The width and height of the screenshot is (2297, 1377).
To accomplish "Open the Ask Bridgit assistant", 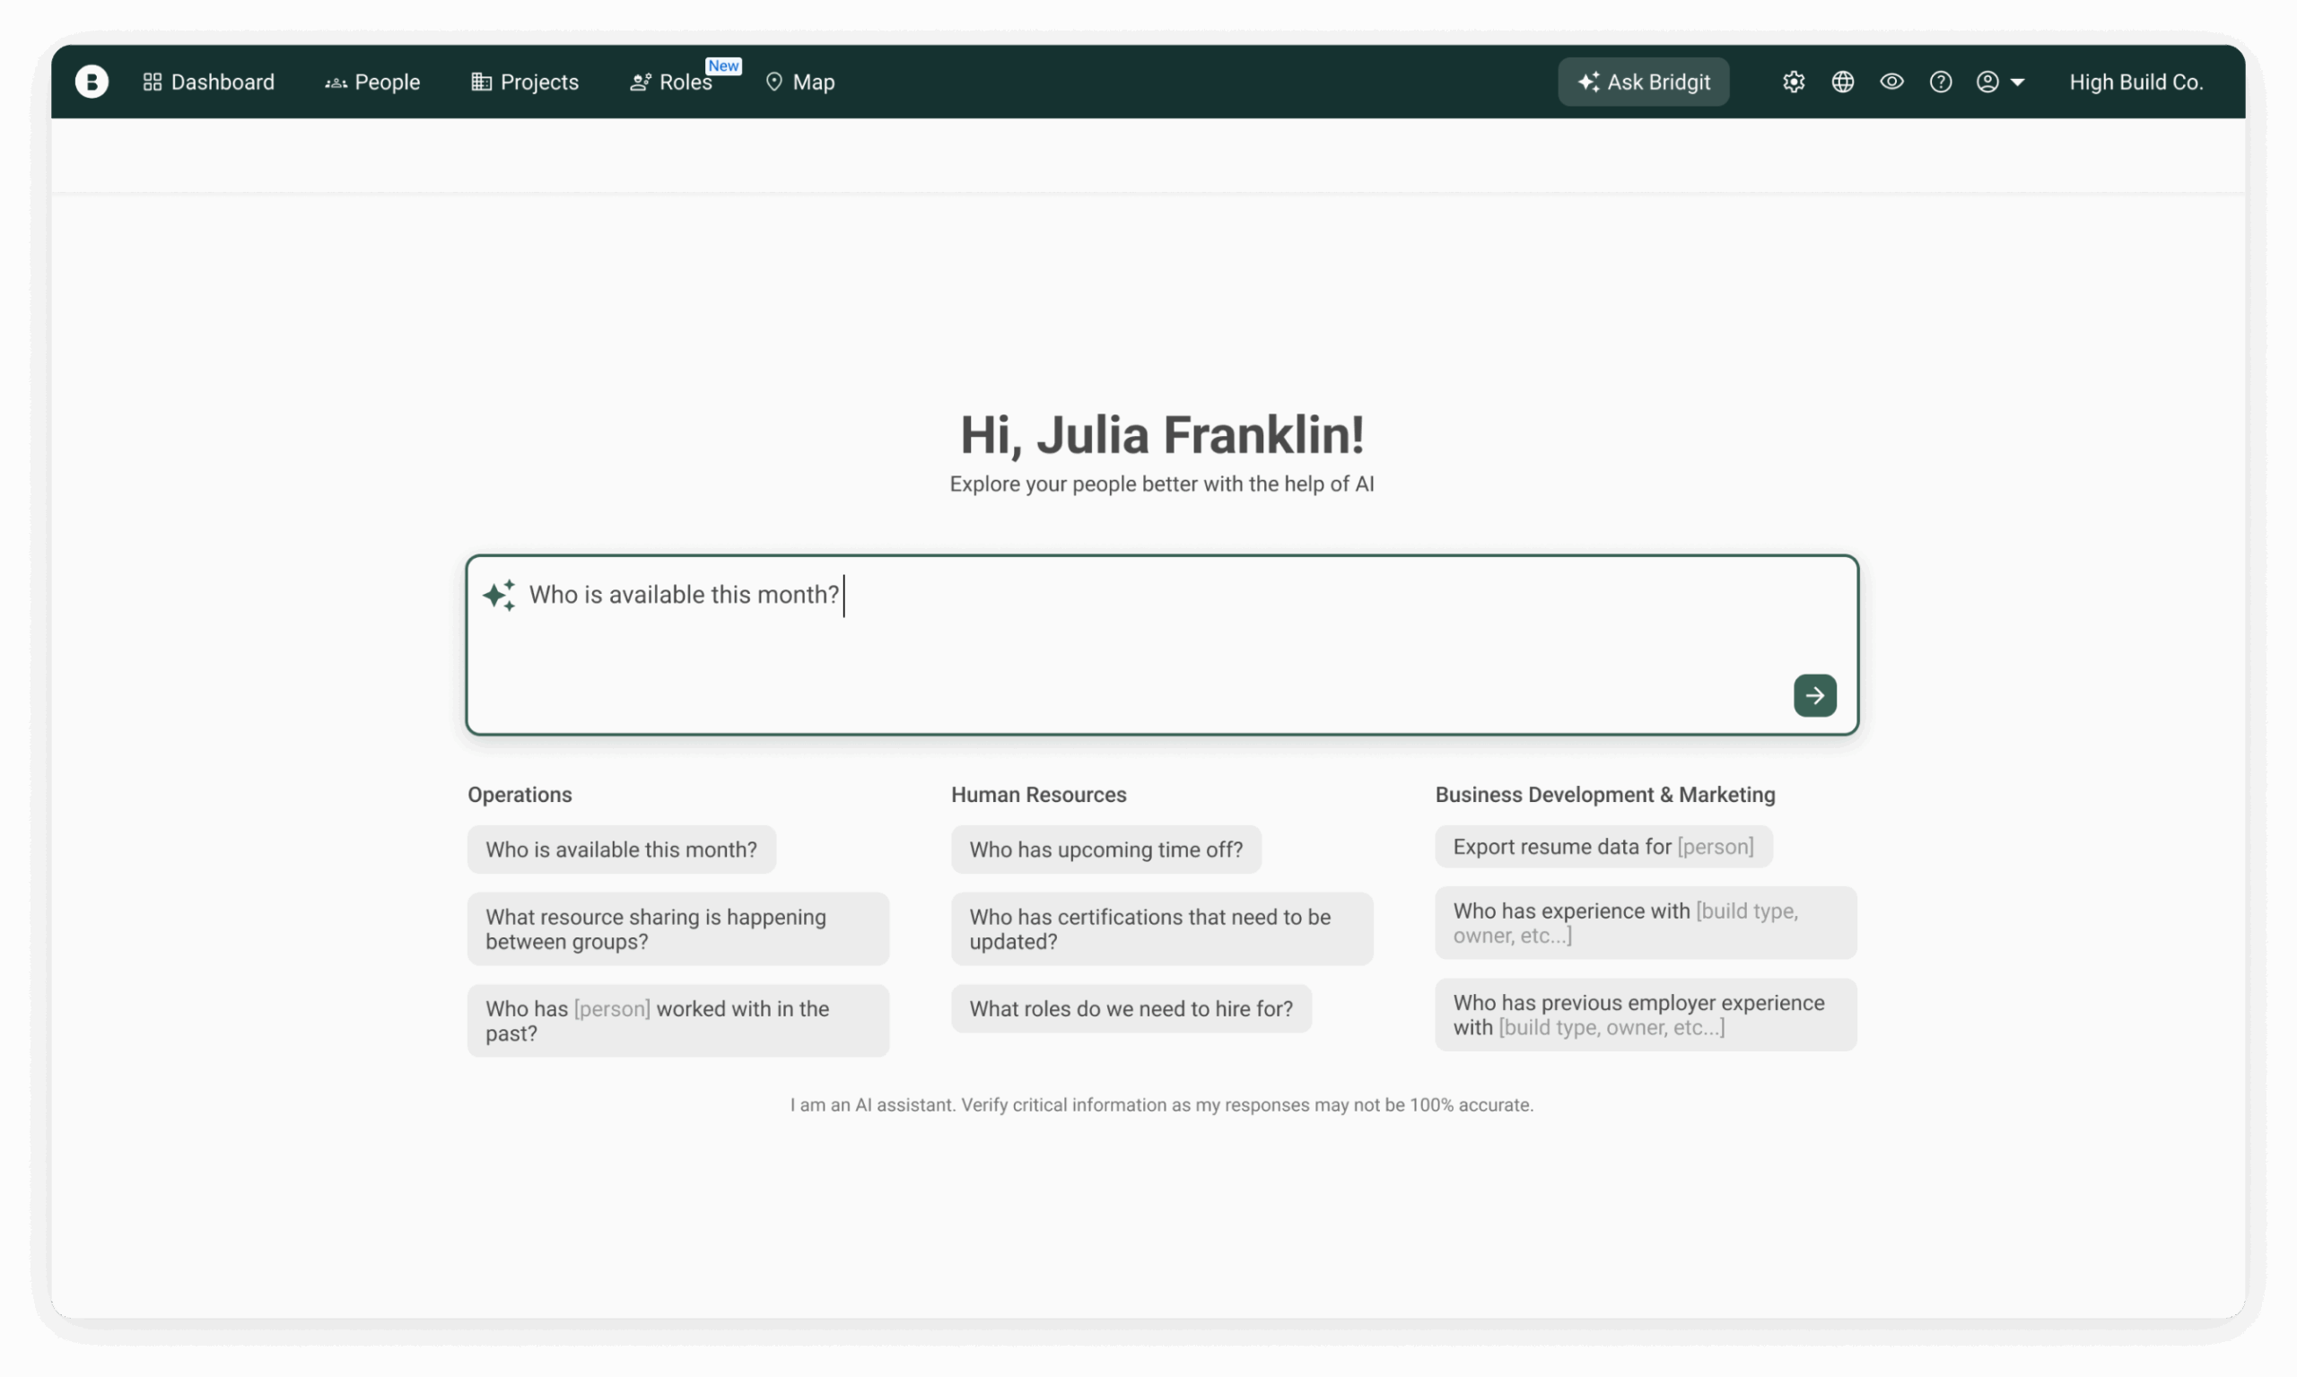I will coord(1643,82).
